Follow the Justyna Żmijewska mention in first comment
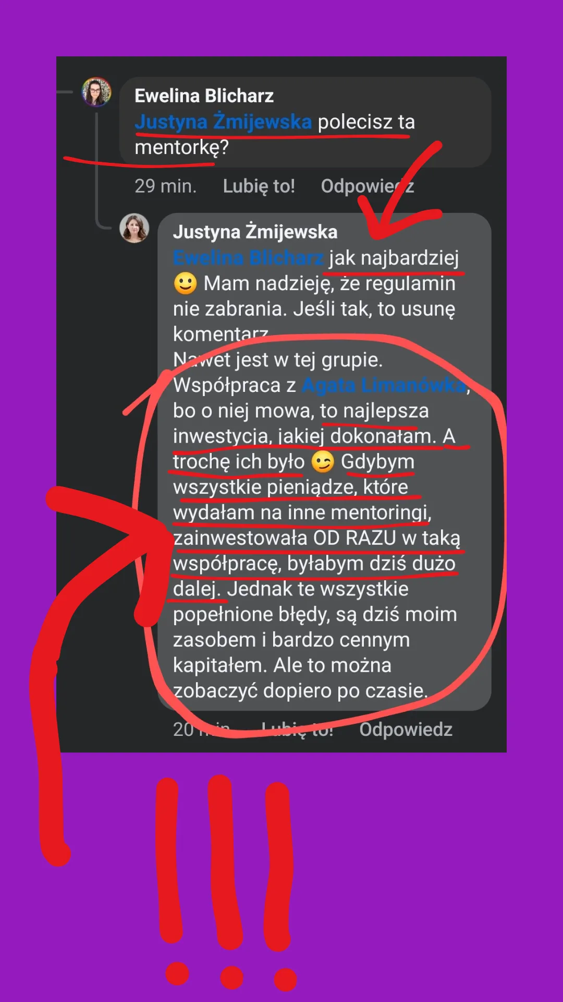Screen dimensions: 563x1002 (x=223, y=122)
